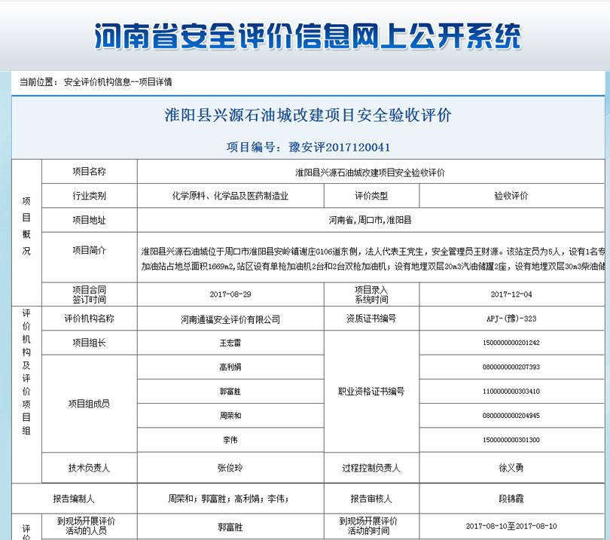Click the 项目名称 label cell
This screenshot has height=540, width=610.
pyautogui.click(x=89, y=172)
